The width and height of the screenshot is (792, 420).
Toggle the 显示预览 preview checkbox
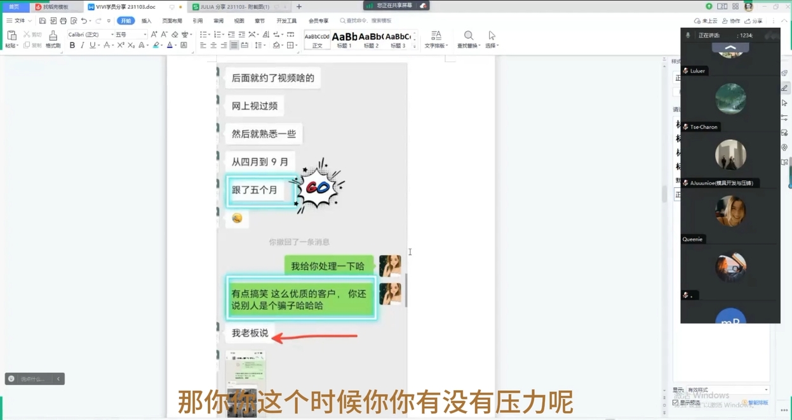[x=676, y=401]
